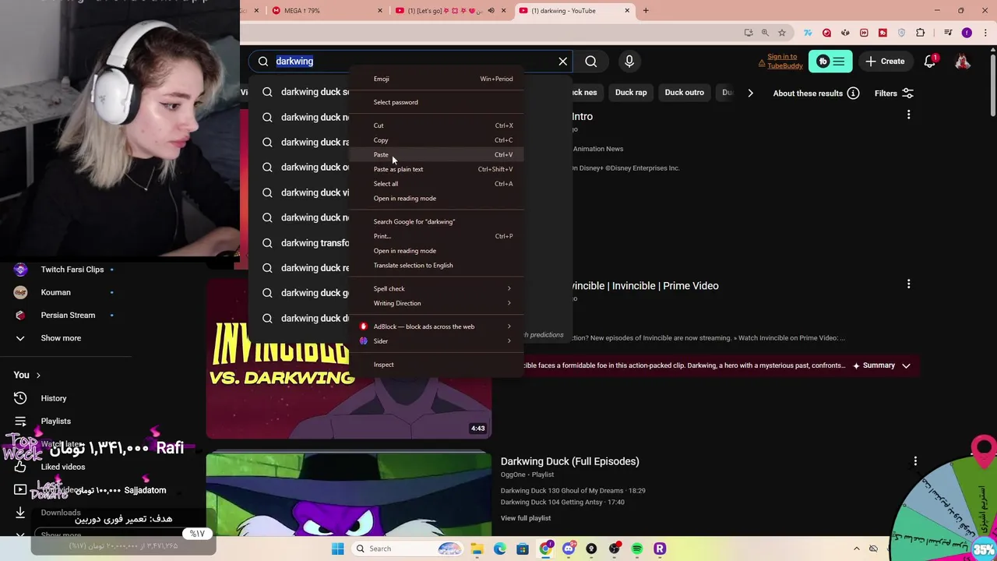Open more options for the Invincible Prime Video result
Image resolution: width=997 pixels, height=561 pixels.
[x=908, y=284]
